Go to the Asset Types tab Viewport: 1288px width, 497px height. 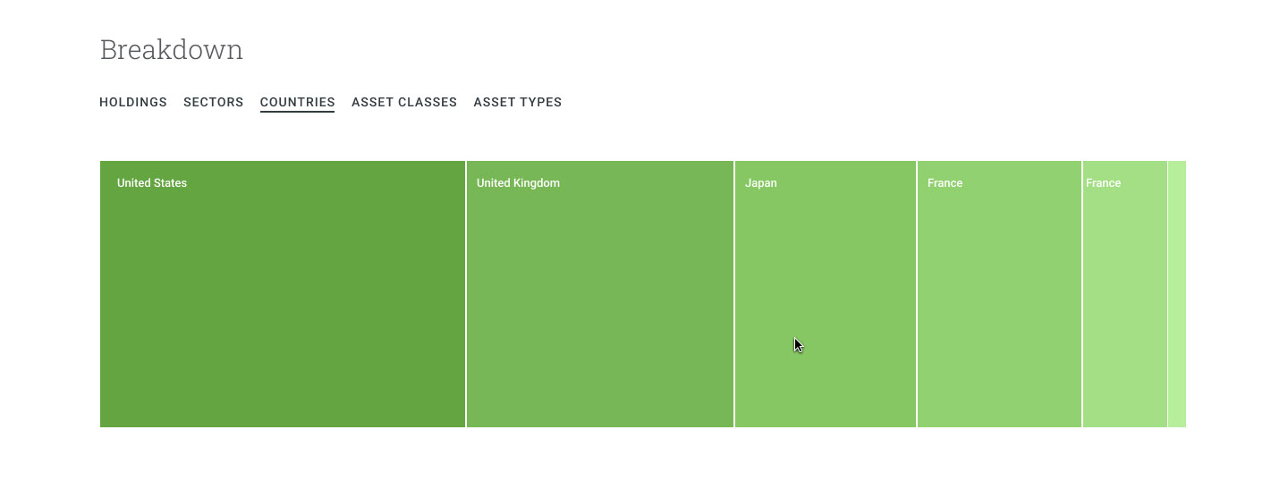[517, 102]
